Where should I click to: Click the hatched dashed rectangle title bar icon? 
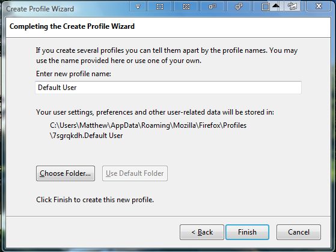coord(186,7)
